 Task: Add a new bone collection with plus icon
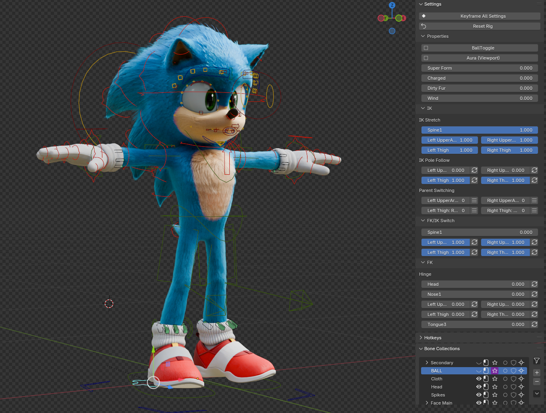pyautogui.click(x=537, y=373)
